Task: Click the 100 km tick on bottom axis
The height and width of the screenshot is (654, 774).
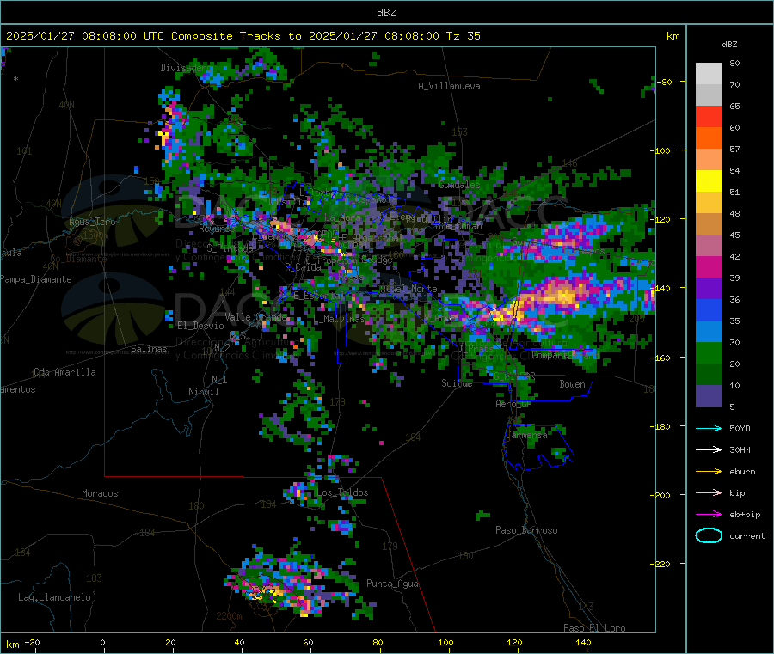Action: pos(445,642)
